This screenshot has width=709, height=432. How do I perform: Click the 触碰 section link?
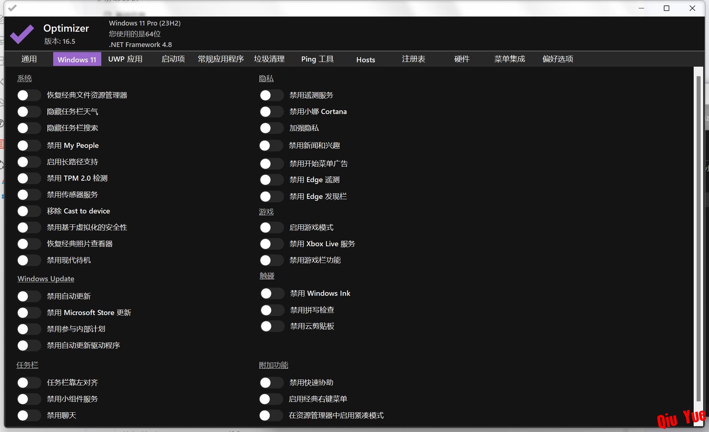coord(267,276)
